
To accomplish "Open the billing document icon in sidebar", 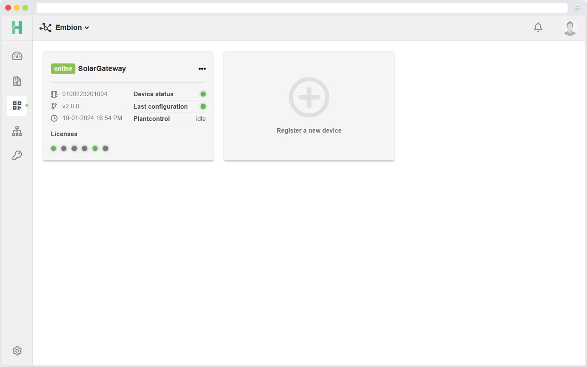I will coord(17,81).
